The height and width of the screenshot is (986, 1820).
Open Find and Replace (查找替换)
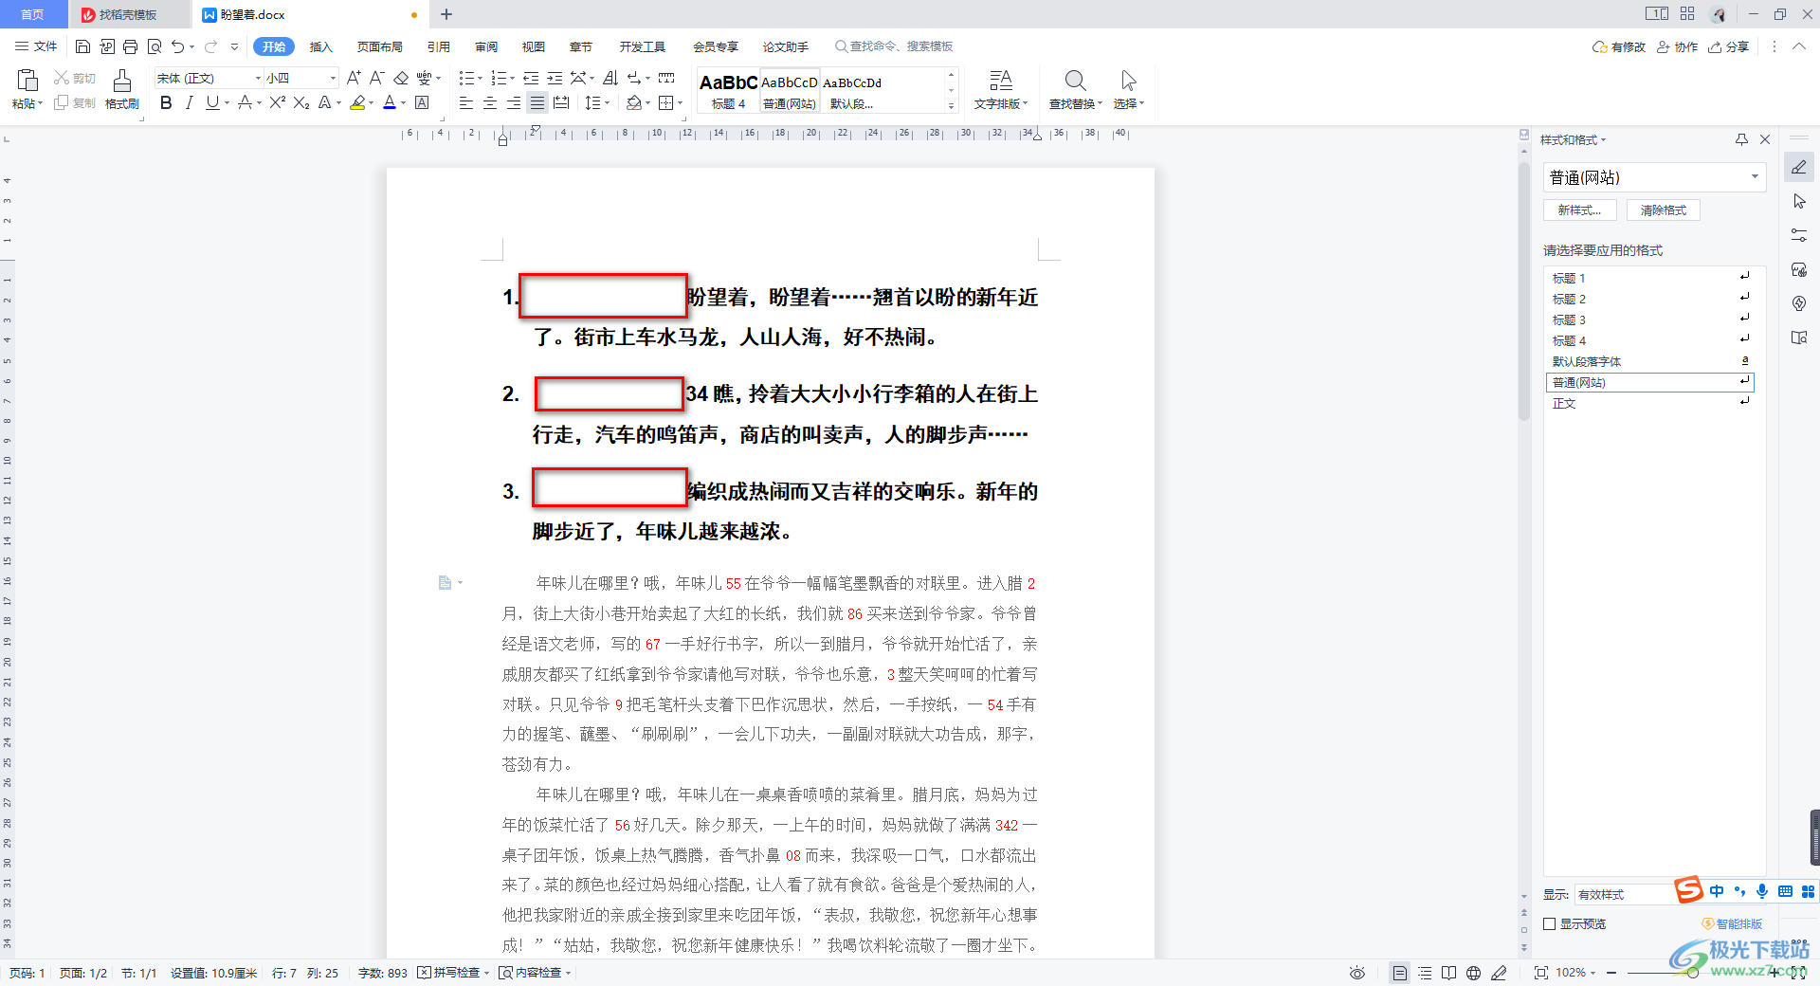click(1075, 90)
